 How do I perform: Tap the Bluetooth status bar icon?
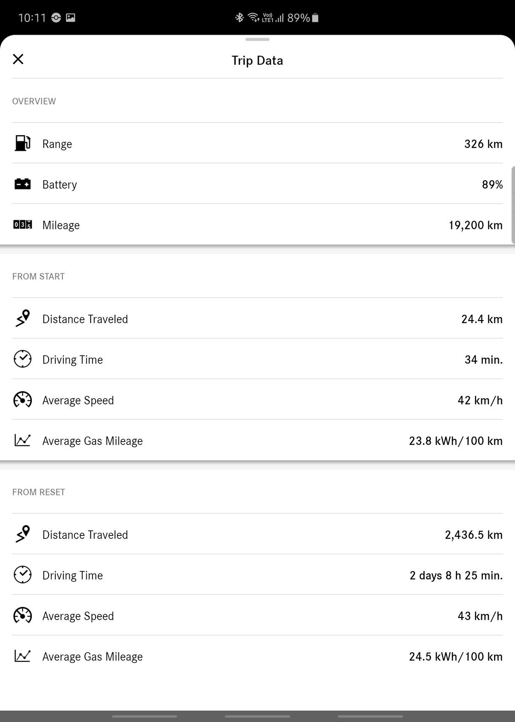coord(239,17)
